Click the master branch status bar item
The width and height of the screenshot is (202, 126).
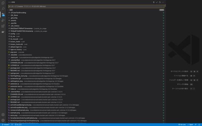(6, 125)
